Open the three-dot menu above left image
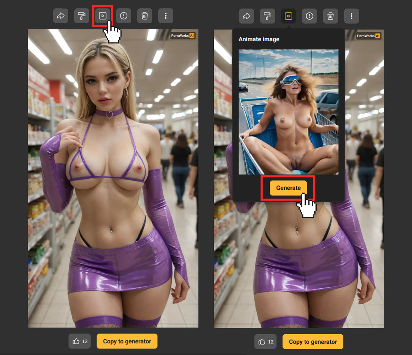 coord(166,16)
